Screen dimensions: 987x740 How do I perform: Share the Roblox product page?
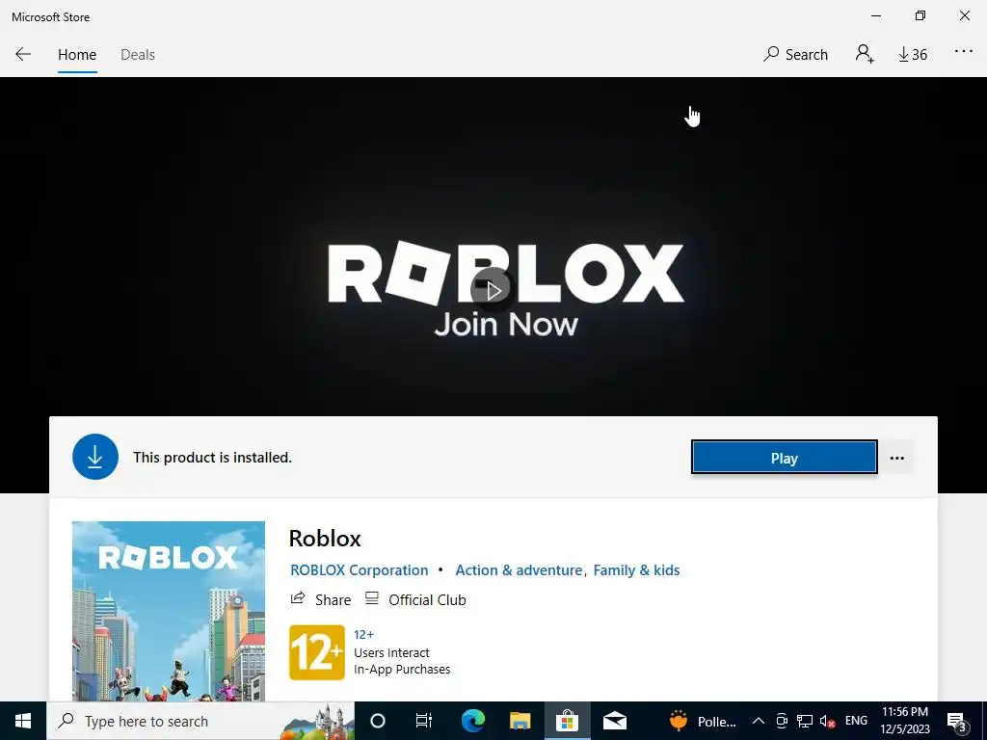coord(320,599)
